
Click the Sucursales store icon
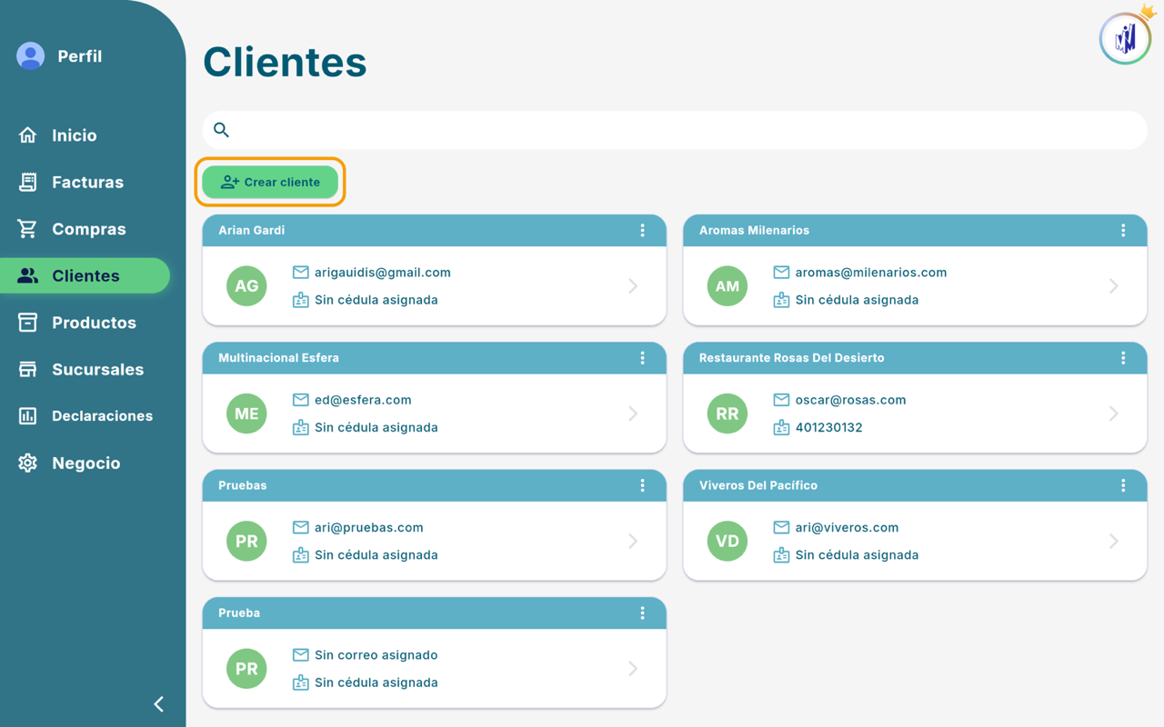pos(28,369)
